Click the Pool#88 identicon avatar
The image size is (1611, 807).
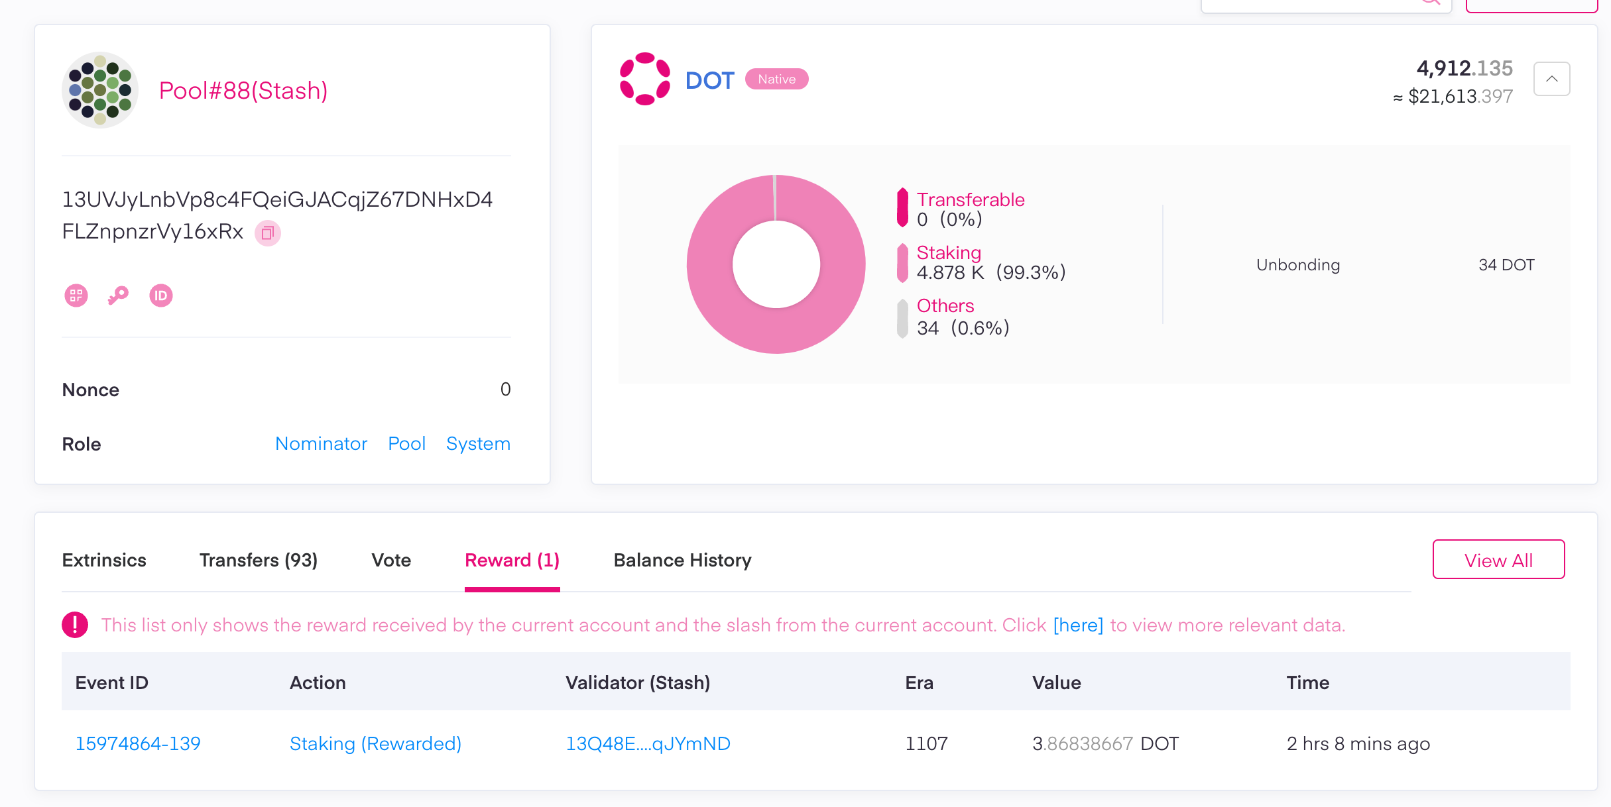(x=99, y=90)
